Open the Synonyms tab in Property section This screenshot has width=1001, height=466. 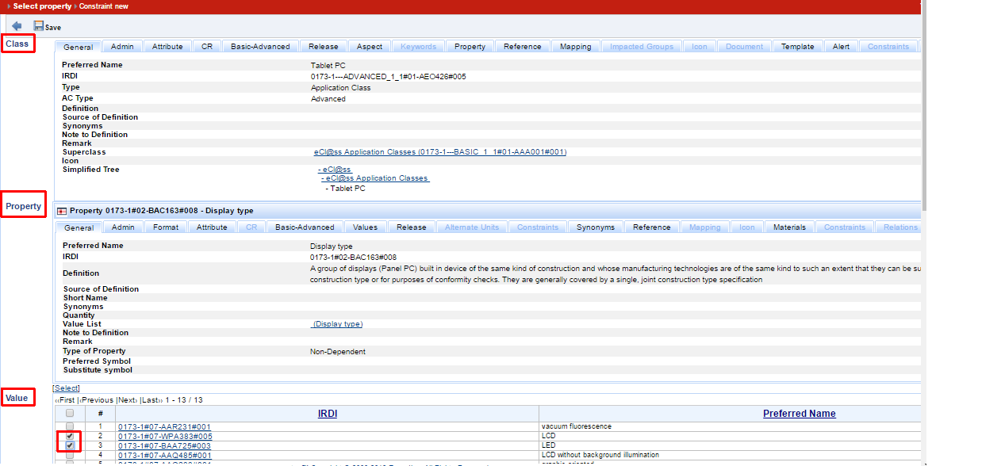pyautogui.click(x=595, y=227)
